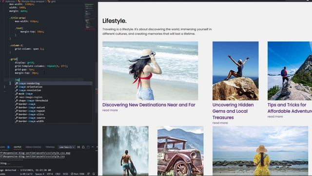
Task: Choose image-rendering in the autocomplete list
Action: (53, 84)
